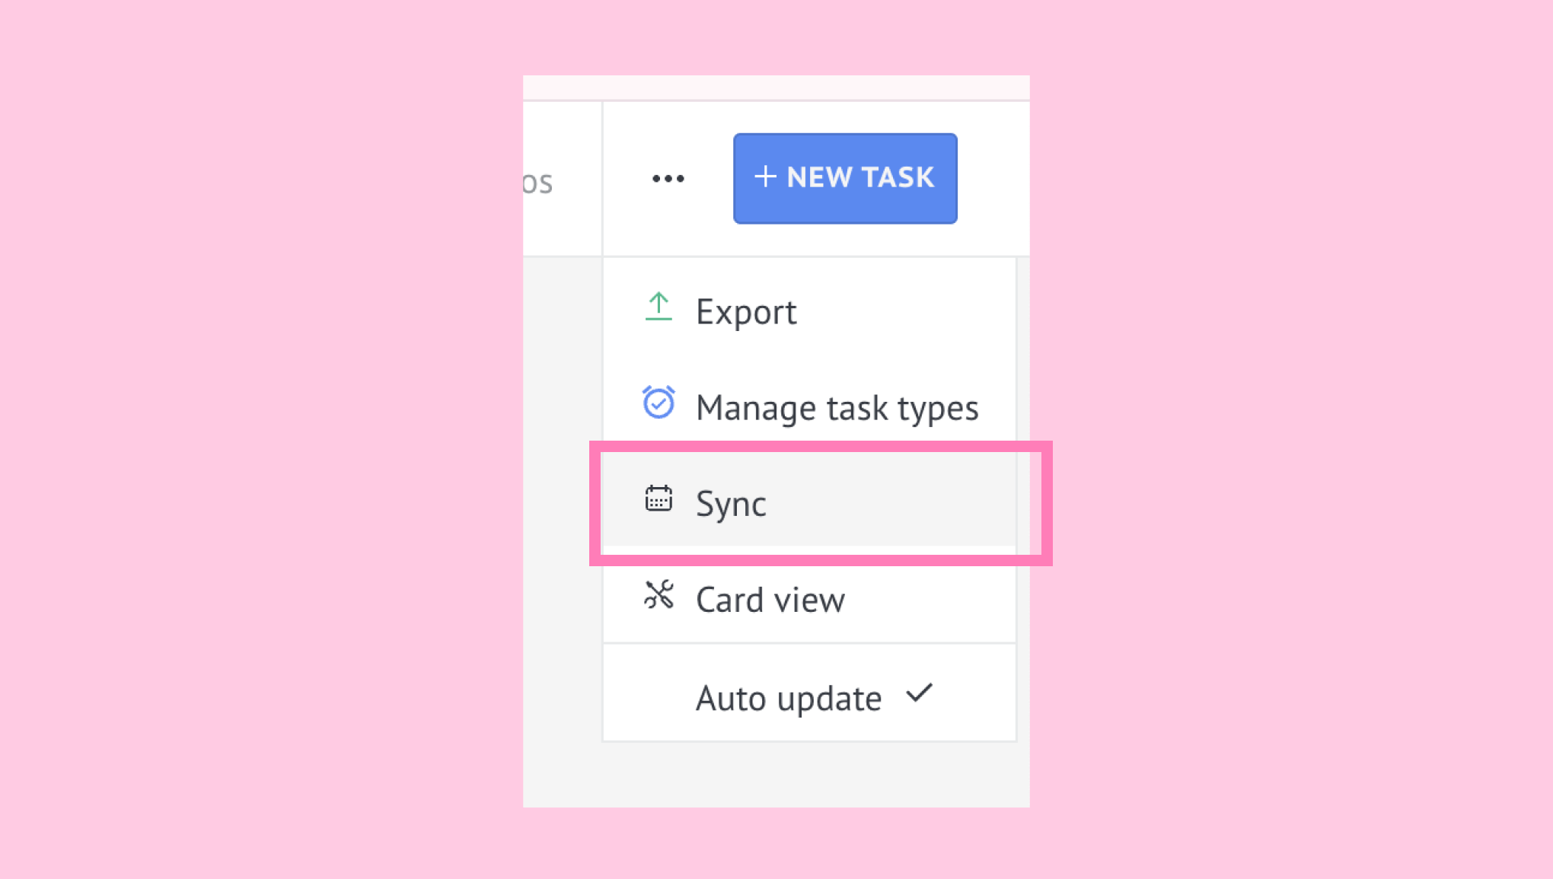Viewport: 1553px width, 879px height.
Task: Click the crossed tools icon beside Card view
Action: tap(659, 594)
